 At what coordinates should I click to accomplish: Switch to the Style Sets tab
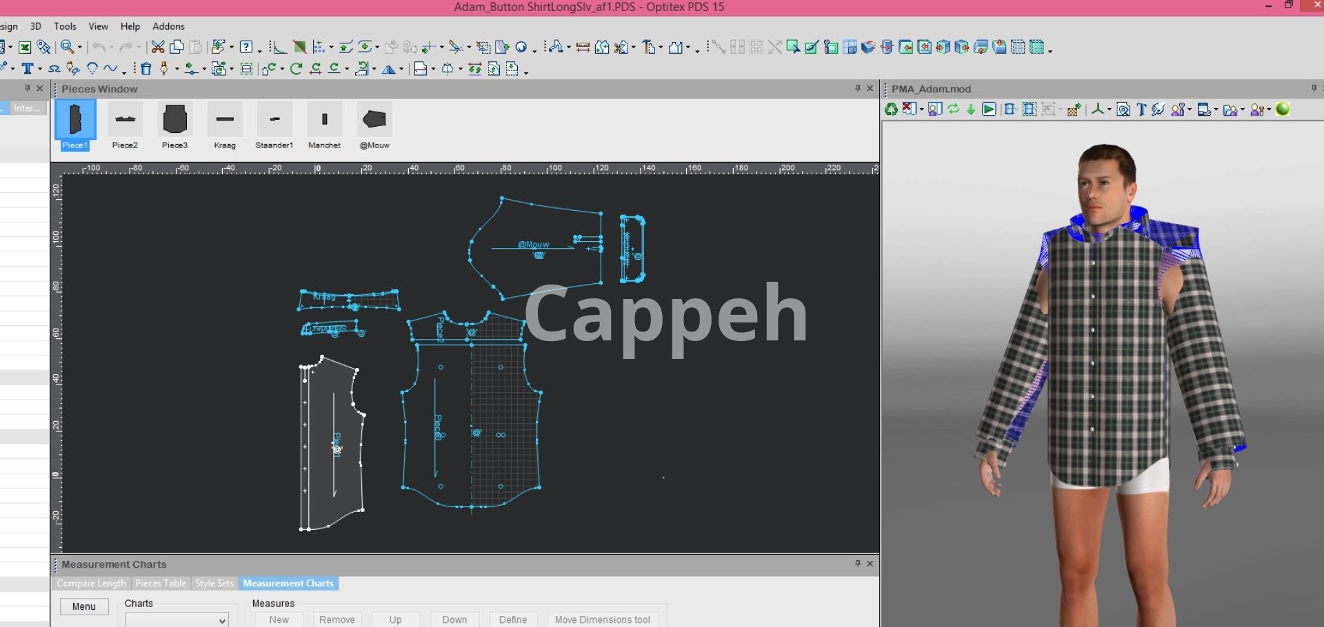[214, 584]
